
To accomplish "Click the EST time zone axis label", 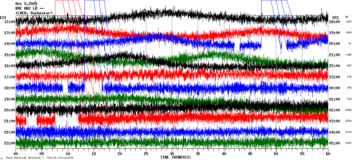I will (x=3, y=17).
